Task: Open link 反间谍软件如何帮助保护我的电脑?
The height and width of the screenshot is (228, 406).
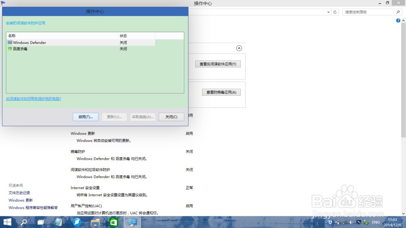Action: [x=33, y=99]
